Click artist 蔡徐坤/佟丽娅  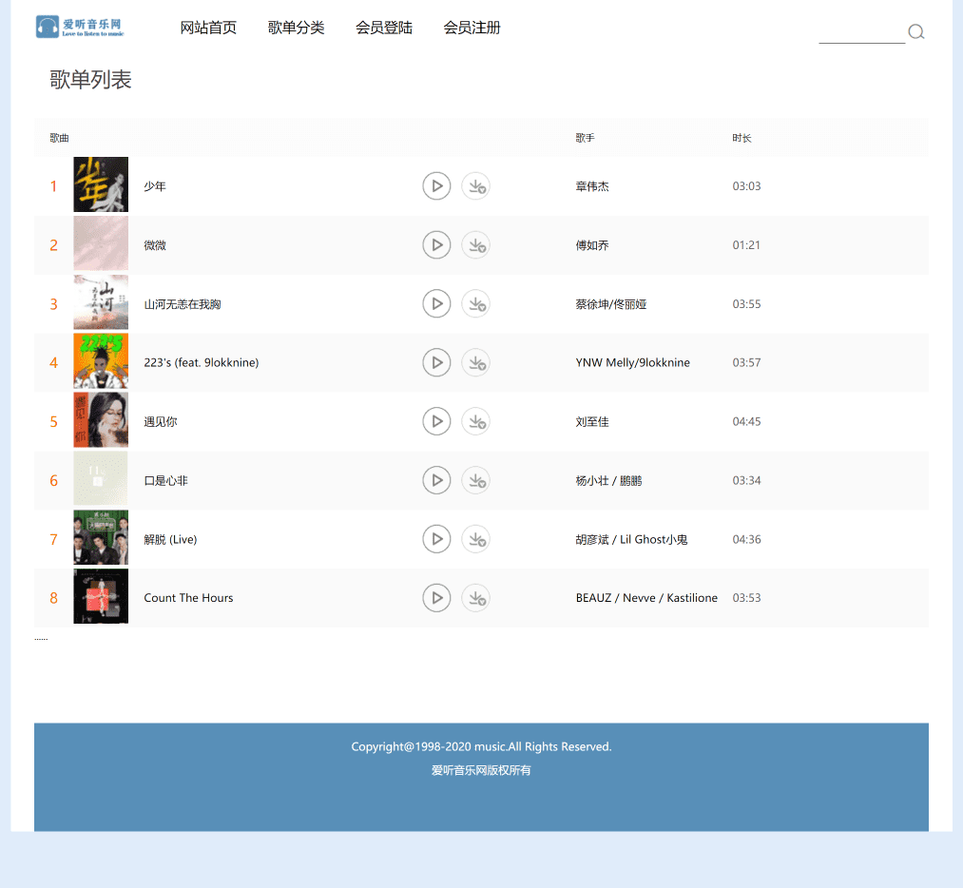point(611,304)
